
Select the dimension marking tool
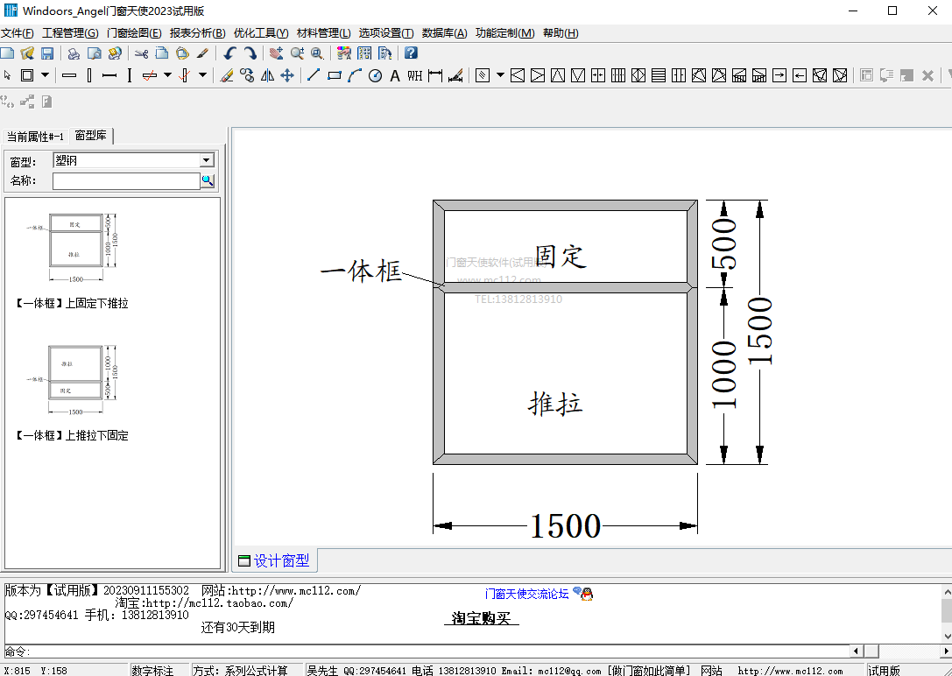click(434, 75)
